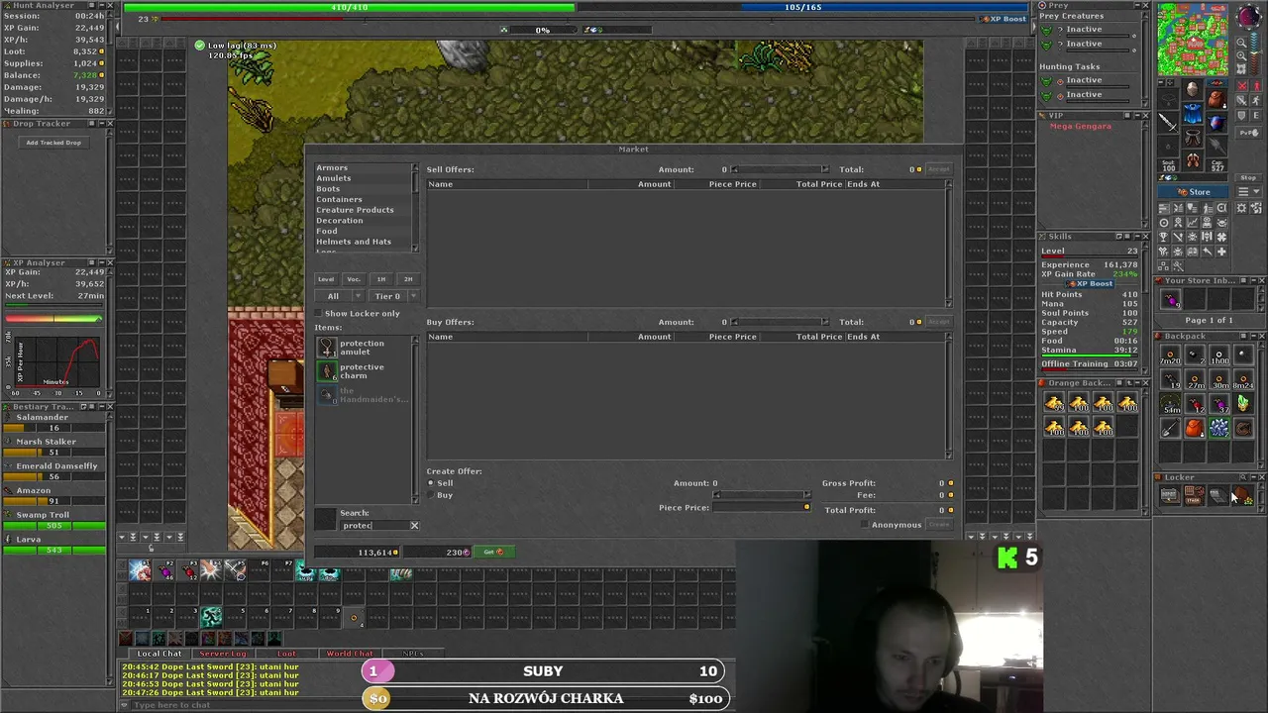The image size is (1268, 713).
Task: Select the Buy radio button
Action: pyautogui.click(x=431, y=495)
